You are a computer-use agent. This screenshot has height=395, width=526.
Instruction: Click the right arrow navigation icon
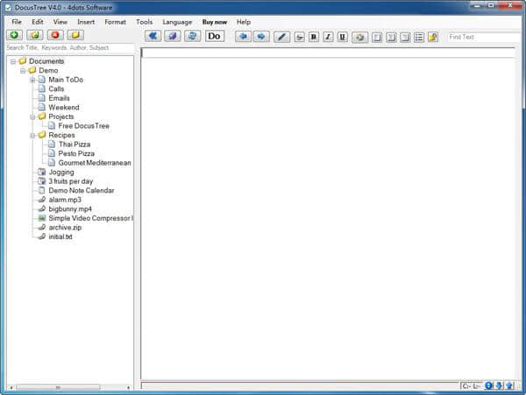click(261, 37)
